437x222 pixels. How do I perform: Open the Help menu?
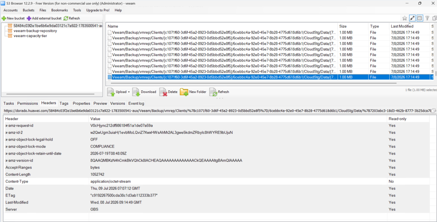pyautogui.click(x=118, y=10)
